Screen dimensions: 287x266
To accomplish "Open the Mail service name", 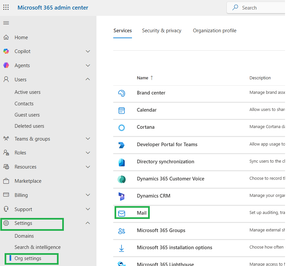I will pyautogui.click(x=142, y=213).
